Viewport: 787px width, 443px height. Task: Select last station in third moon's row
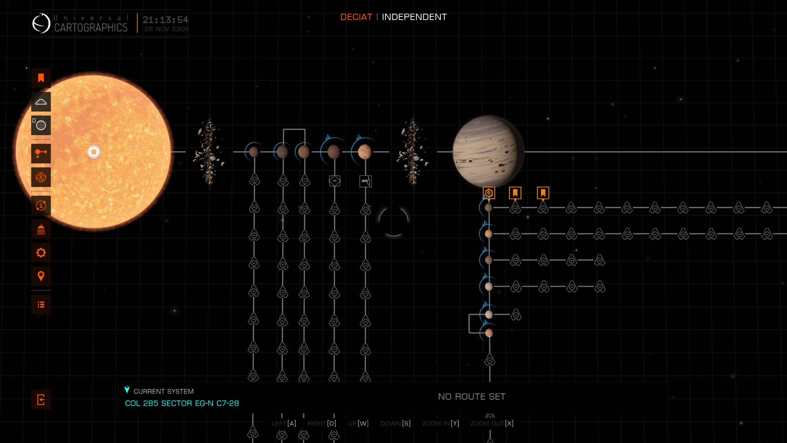pyautogui.click(x=599, y=260)
